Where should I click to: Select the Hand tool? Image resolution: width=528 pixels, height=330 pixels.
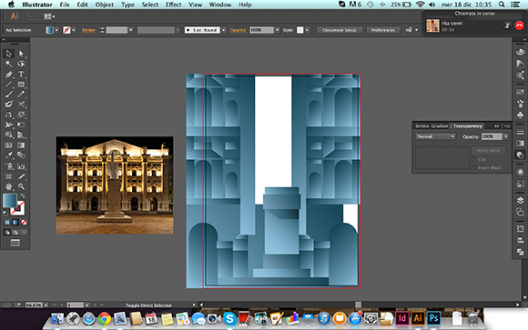pyautogui.click(x=9, y=186)
